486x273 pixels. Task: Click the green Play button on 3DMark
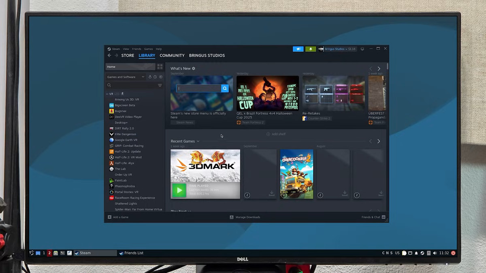(179, 190)
